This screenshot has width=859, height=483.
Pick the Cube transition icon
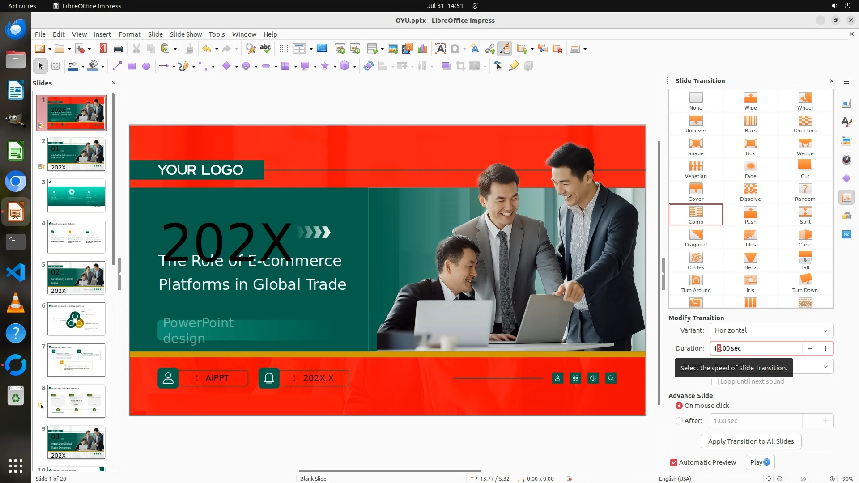tap(804, 237)
